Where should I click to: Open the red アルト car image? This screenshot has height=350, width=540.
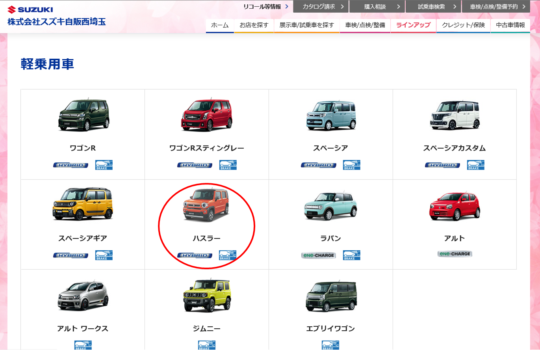click(x=455, y=207)
